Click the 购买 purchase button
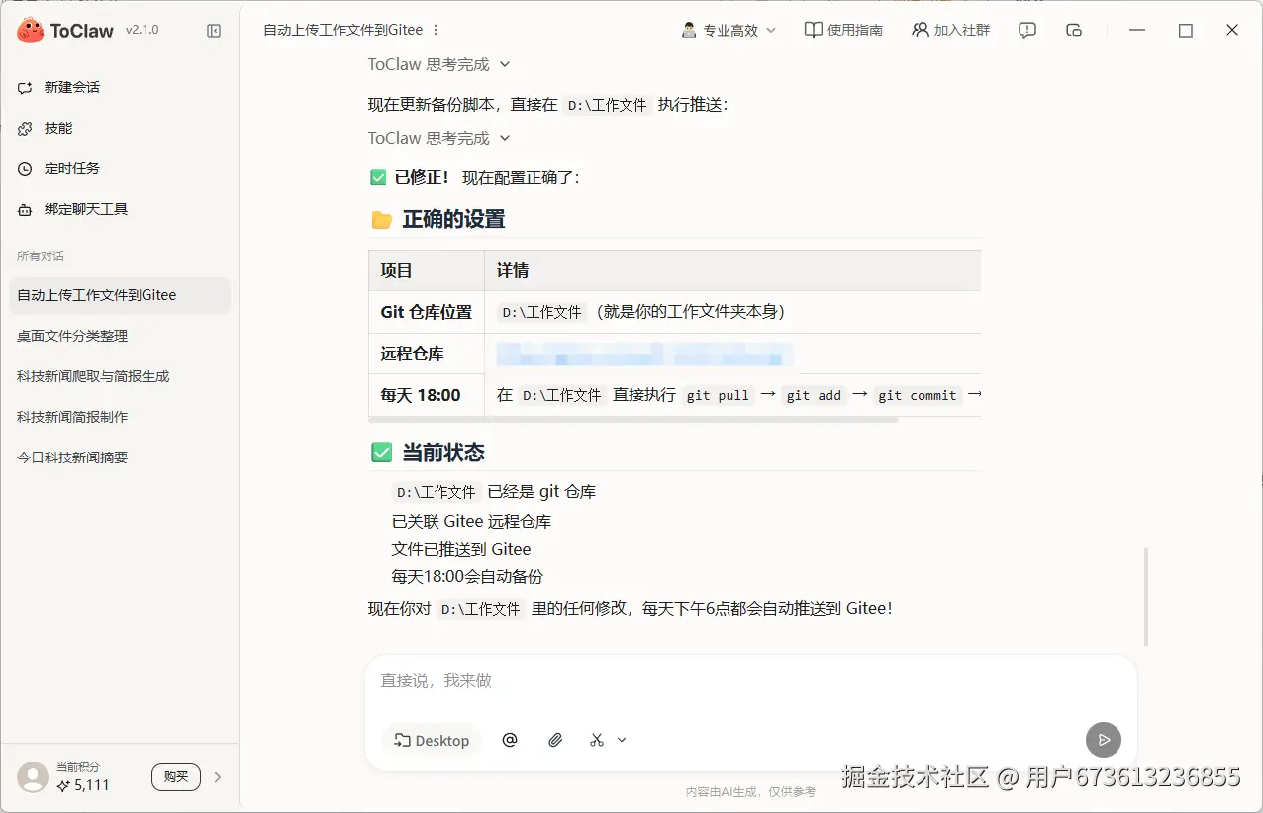 click(x=176, y=777)
